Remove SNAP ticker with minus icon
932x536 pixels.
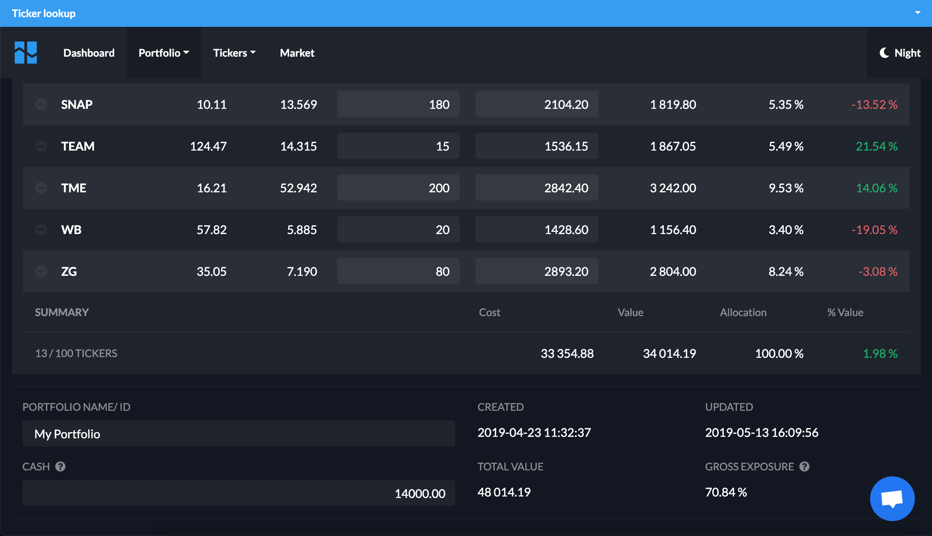coord(41,104)
